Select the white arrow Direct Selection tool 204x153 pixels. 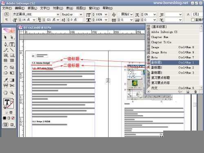(12, 37)
